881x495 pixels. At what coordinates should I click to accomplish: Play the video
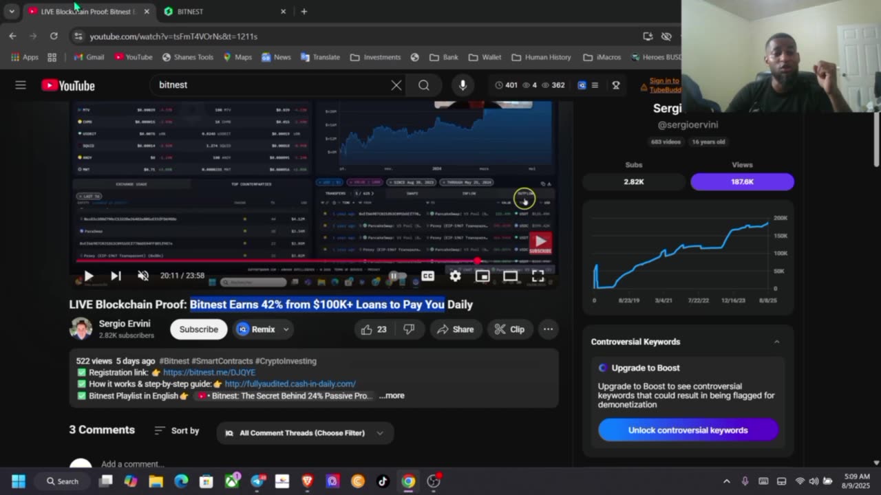89,276
